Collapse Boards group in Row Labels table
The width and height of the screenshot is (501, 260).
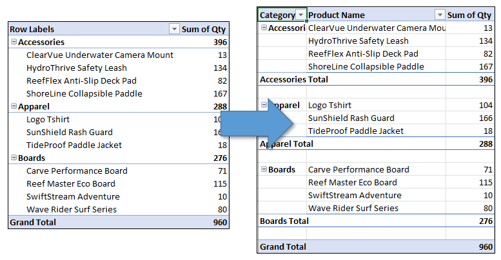click(14, 158)
